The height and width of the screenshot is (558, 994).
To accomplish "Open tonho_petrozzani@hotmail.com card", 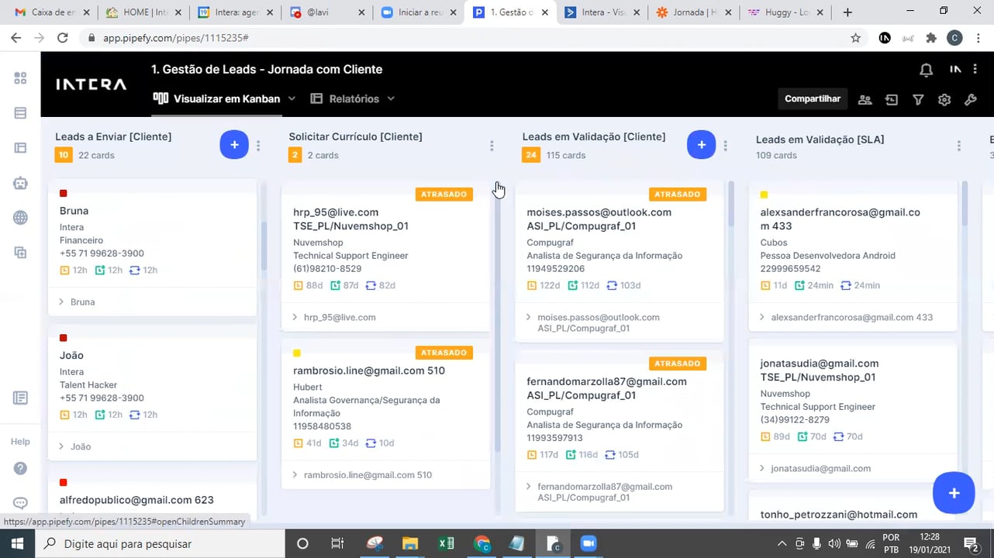I will coord(838,515).
